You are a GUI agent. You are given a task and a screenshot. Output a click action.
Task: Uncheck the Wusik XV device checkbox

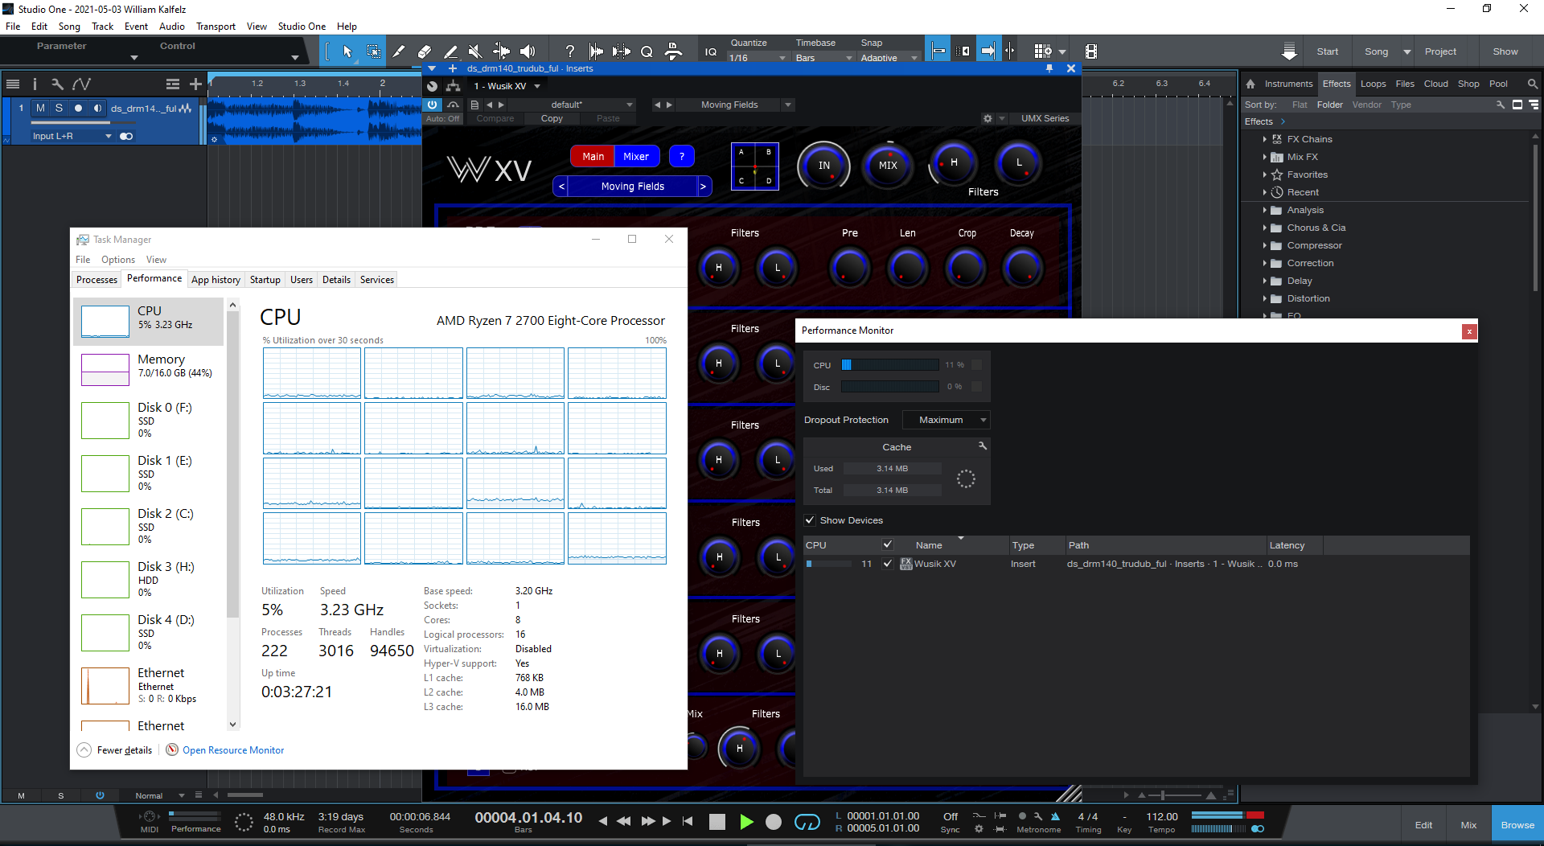887,564
